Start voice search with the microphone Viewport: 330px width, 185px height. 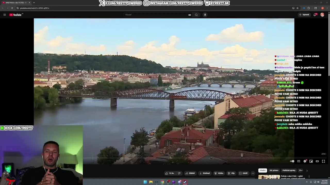[205, 15]
